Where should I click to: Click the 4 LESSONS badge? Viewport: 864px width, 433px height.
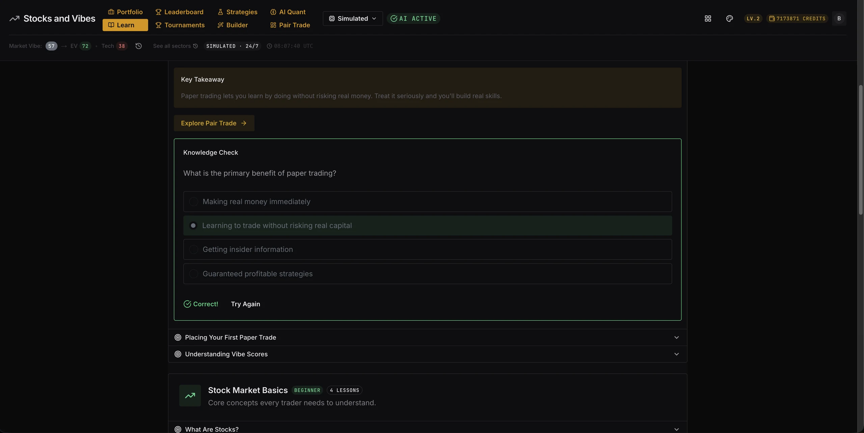pos(345,390)
